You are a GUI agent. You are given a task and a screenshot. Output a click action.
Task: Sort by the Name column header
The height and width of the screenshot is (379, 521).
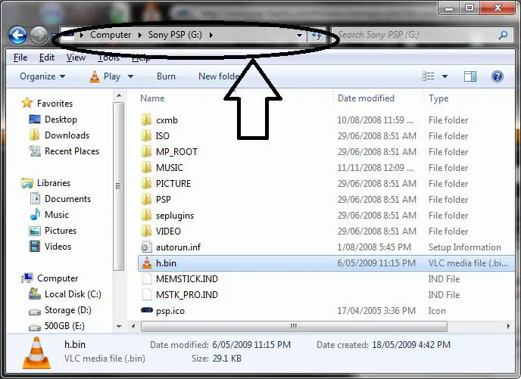(152, 98)
